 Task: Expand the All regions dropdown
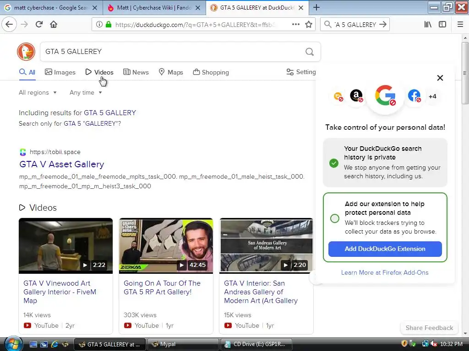(x=38, y=92)
